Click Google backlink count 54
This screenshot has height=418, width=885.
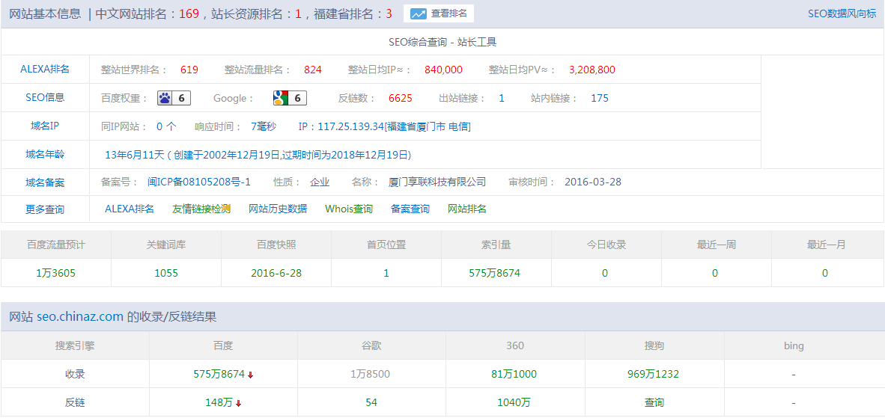tap(371, 403)
